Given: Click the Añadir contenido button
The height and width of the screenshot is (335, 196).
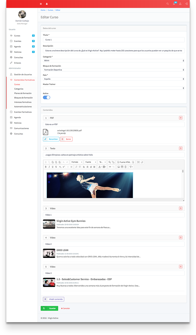Looking at the screenshot, I should pyautogui.click(x=54, y=299).
